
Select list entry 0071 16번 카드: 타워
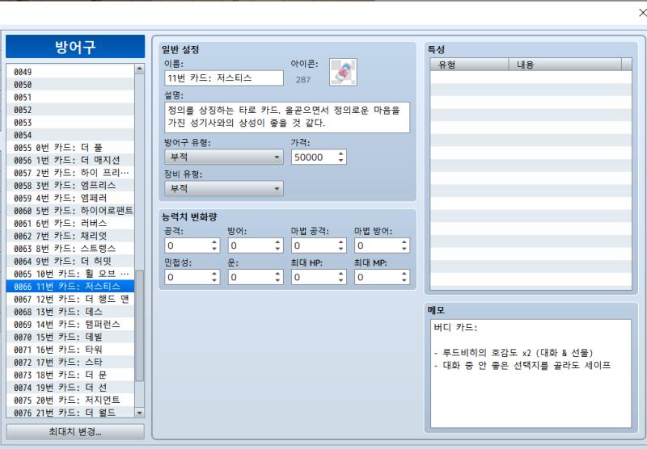[x=70, y=350]
